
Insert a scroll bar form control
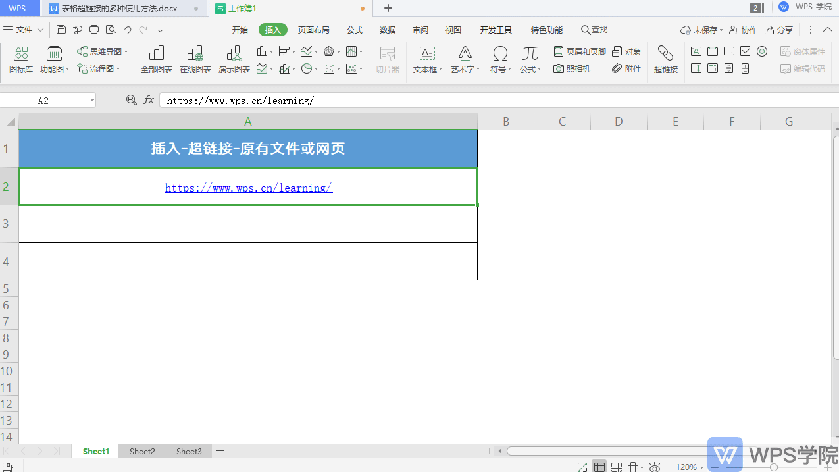pos(729,68)
